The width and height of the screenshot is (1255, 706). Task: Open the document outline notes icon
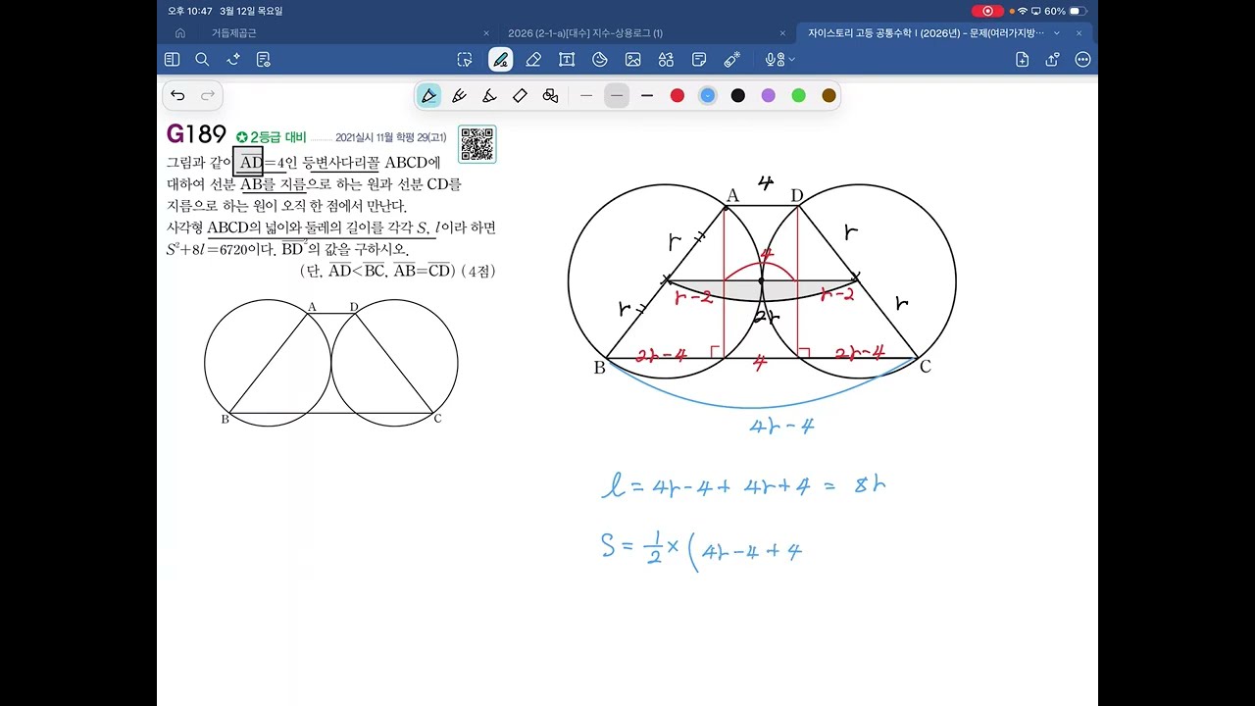pyautogui.click(x=263, y=60)
